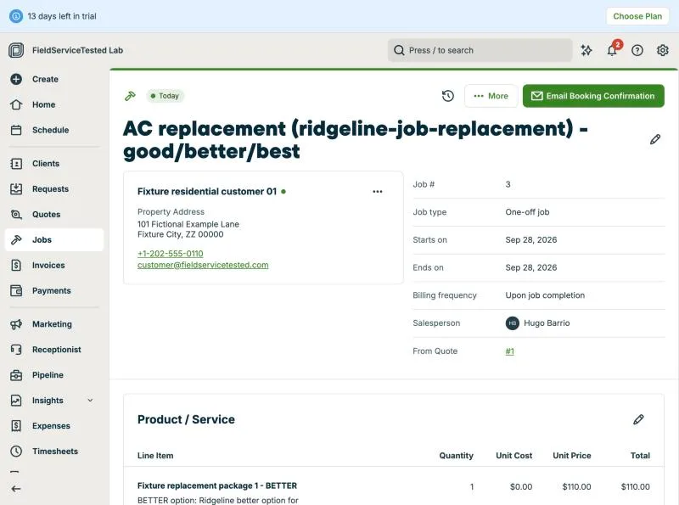Select Jobs sidebar item
The height and width of the screenshot is (505, 679).
[54, 240]
